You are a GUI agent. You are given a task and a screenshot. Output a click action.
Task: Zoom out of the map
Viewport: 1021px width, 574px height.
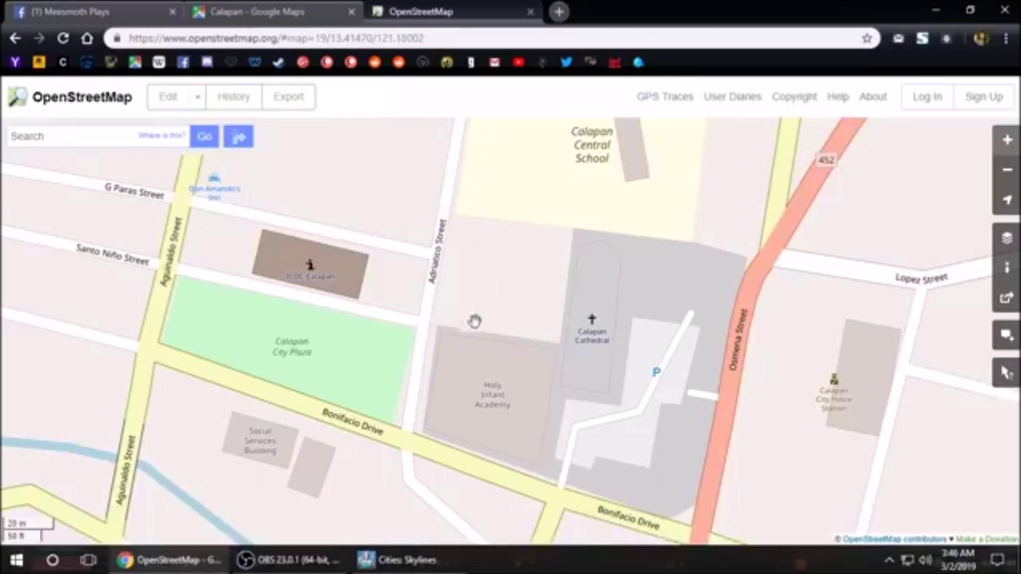[1007, 170]
